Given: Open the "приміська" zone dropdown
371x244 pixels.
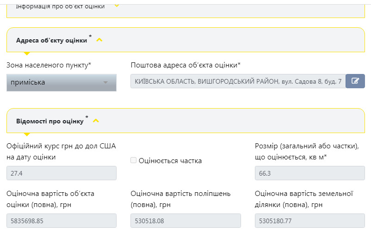Looking at the screenshot, I should 62,82.
